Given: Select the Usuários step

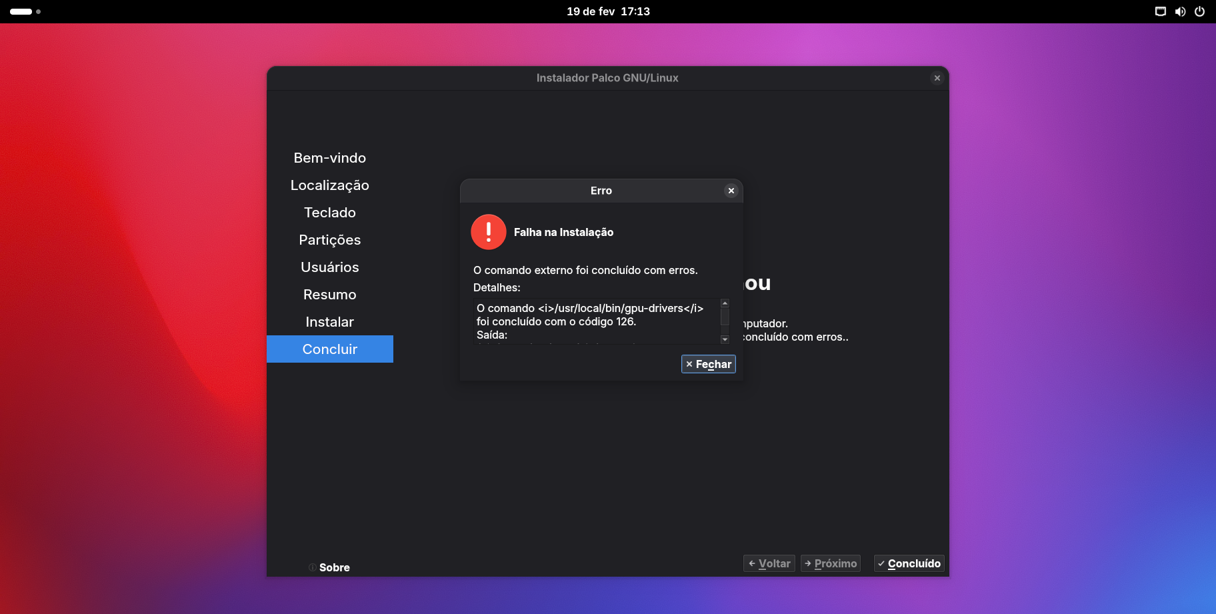Looking at the screenshot, I should coord(329,267).
